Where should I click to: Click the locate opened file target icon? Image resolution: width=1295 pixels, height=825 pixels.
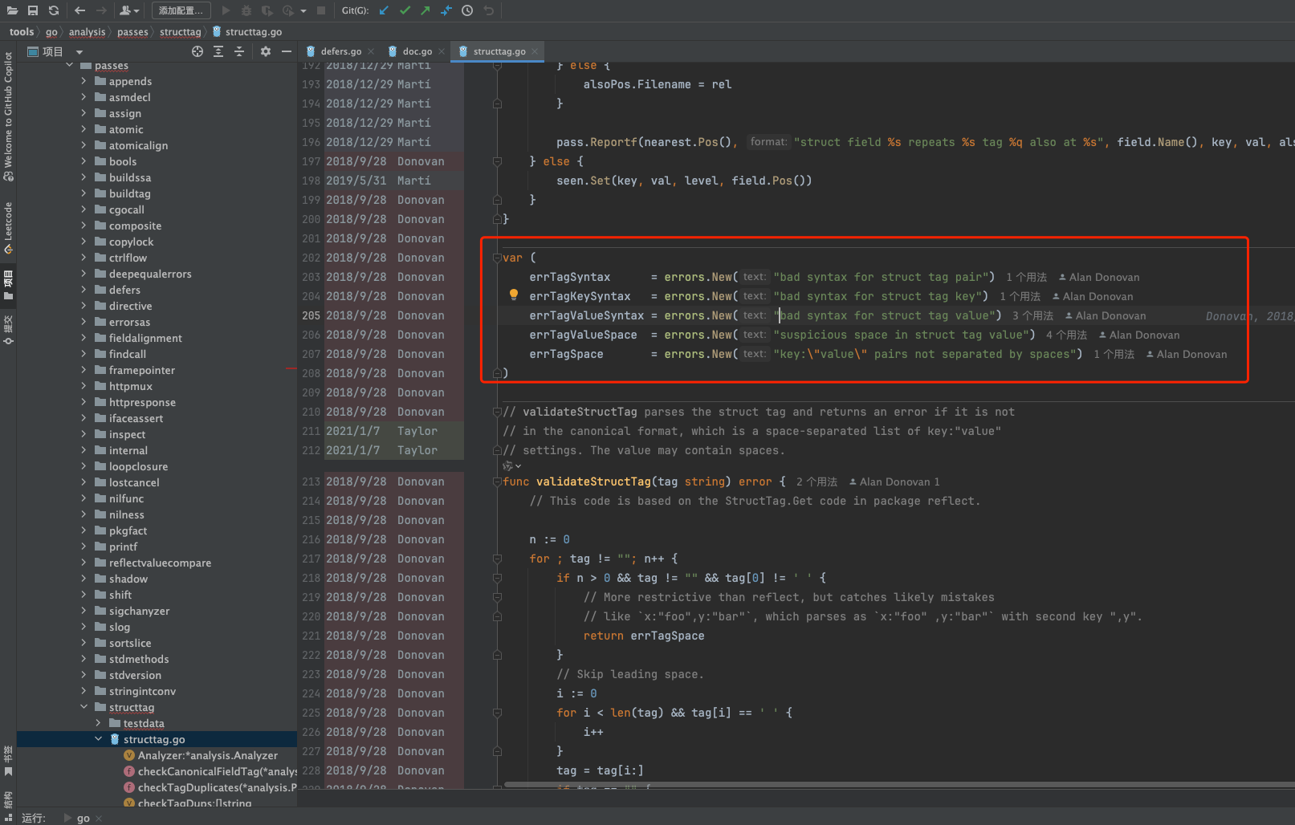[198, 51]
